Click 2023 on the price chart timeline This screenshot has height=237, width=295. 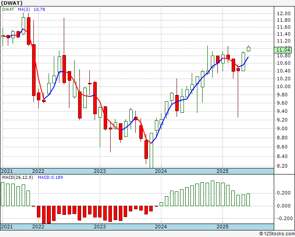[100, 171]
